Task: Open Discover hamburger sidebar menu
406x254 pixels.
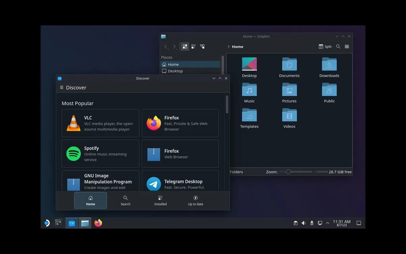Action: (x=62, y=87)
